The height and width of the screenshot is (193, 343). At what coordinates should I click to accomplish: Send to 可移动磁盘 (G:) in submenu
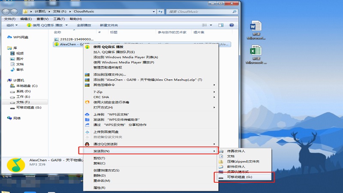[x=244, y=177]
